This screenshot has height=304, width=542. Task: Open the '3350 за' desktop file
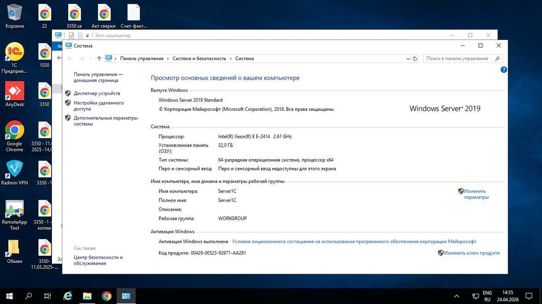click(74, 16)
